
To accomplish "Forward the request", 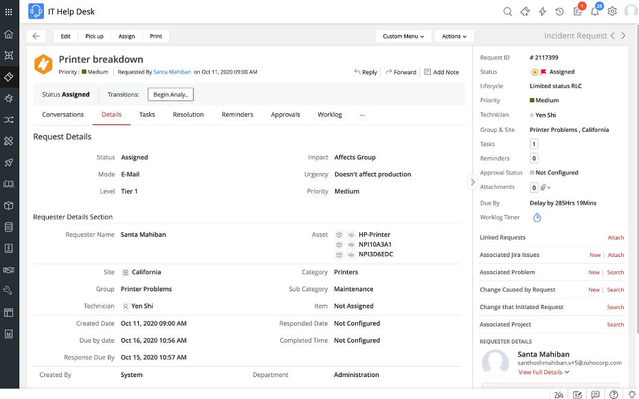I will [401, 72].
